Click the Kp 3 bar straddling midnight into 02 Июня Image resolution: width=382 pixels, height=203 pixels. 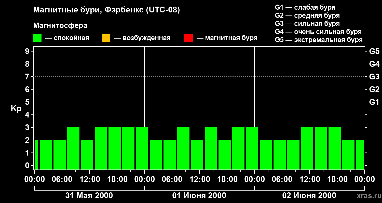tap(252, 148)
